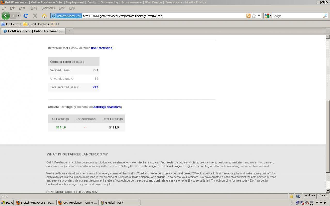Open the Latest Headlines feed bookmark
This screenshot has width=330, height=206.
point(36,24)
